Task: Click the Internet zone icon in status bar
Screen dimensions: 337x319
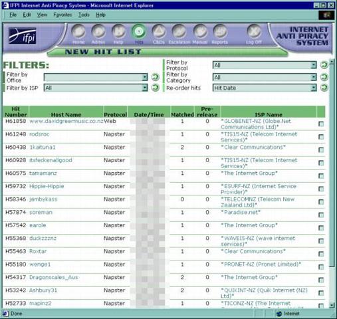Action: click(279, 314)
